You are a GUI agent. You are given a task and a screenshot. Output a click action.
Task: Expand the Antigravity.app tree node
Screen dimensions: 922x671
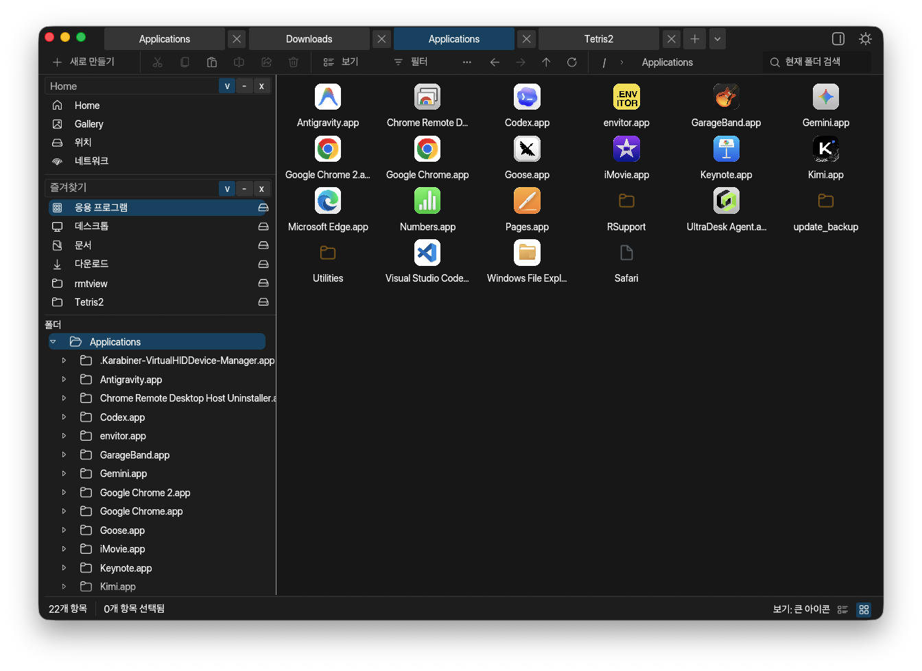(x=64, y=379)
